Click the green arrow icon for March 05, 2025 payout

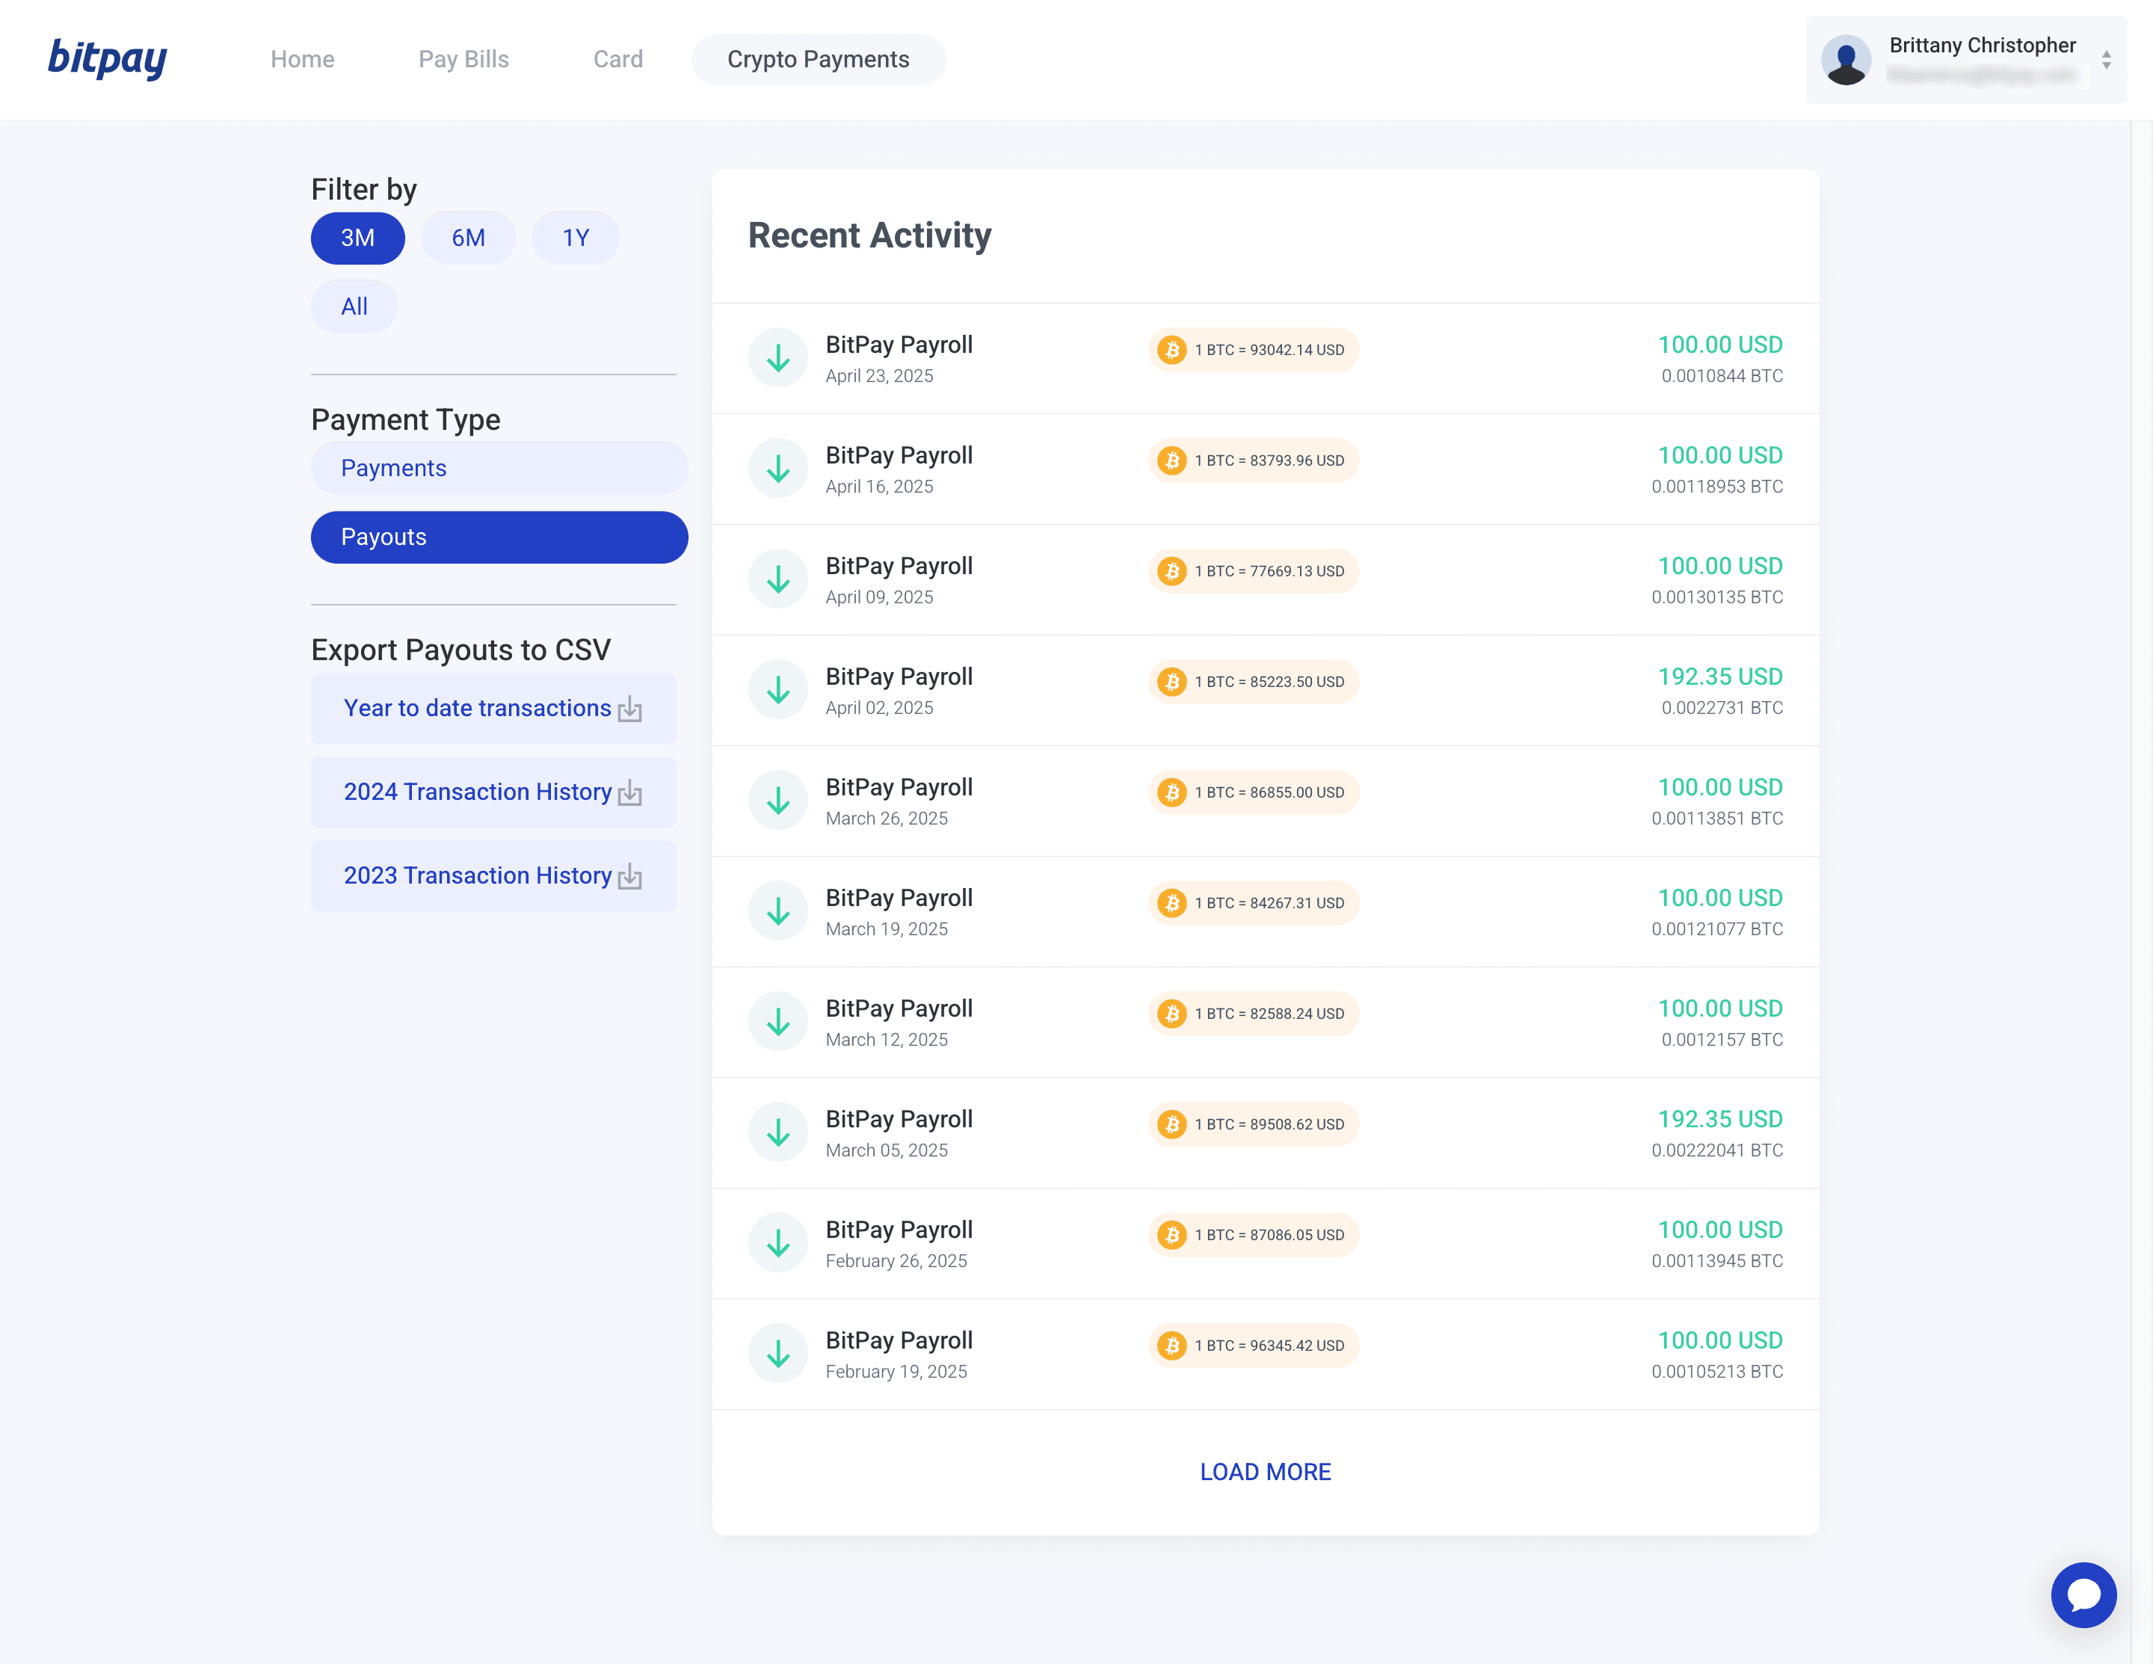(x=777, y=1131)
